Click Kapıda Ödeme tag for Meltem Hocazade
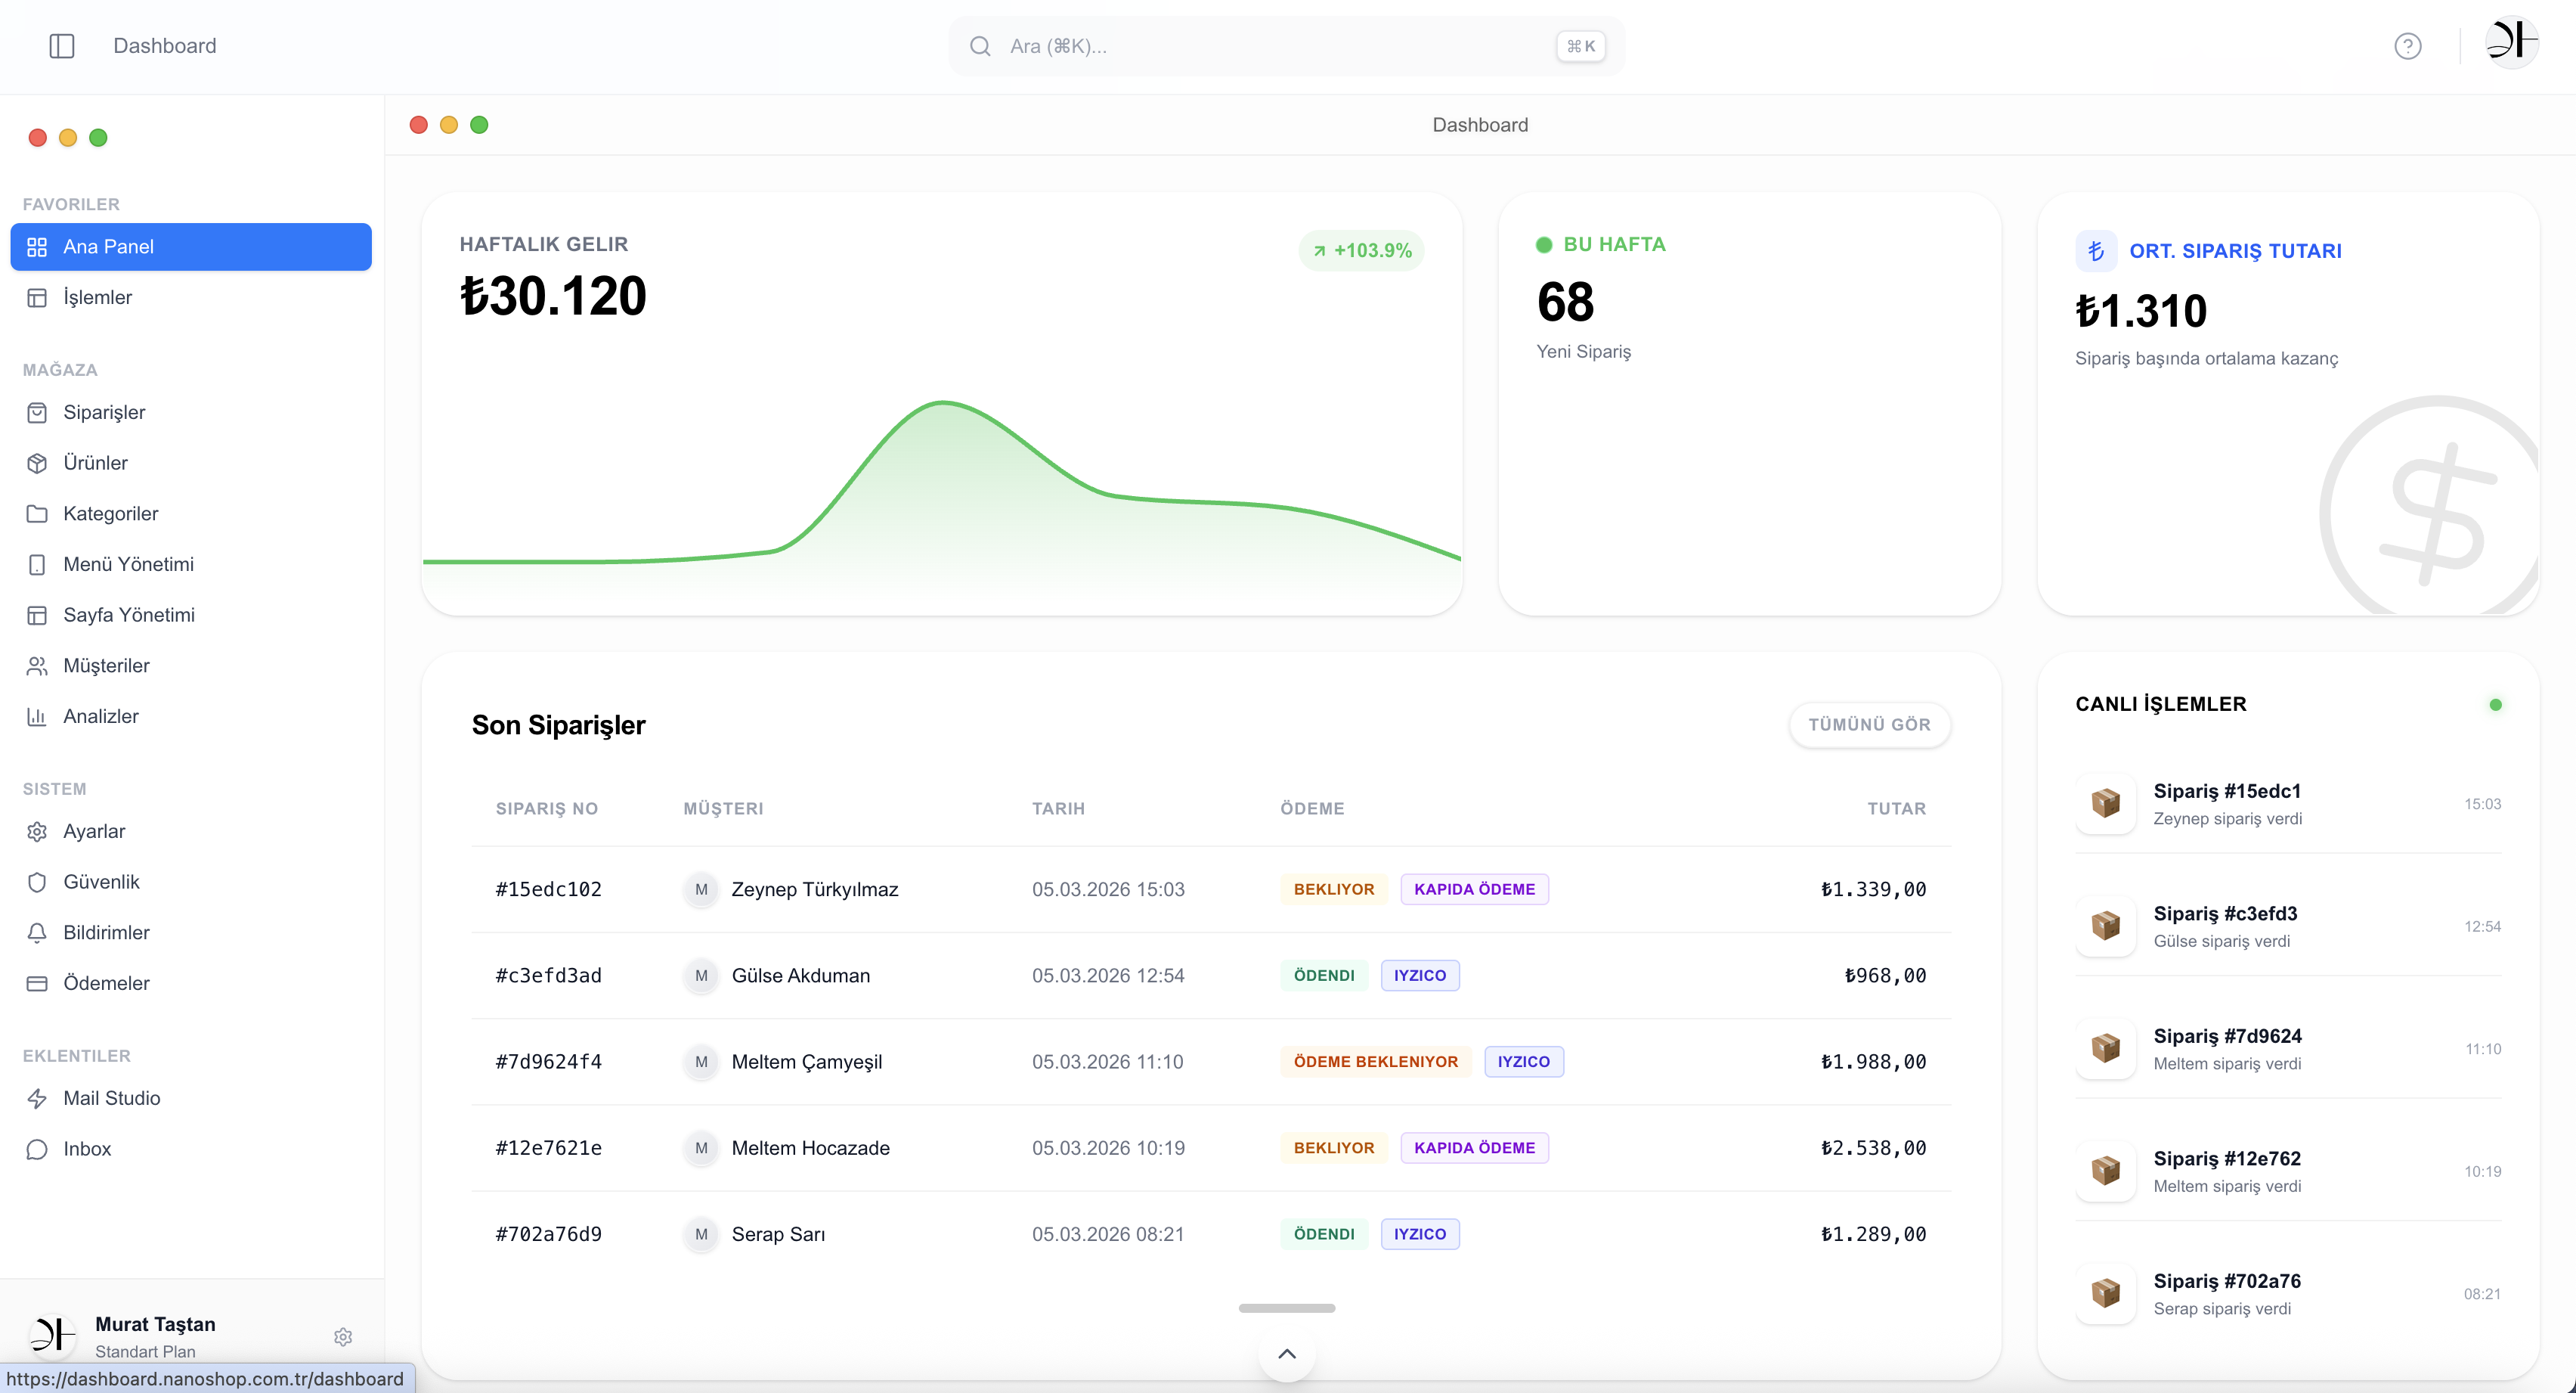Image resolution: width=2576 pixels, height=1393 pixels. [1474, 1148]
